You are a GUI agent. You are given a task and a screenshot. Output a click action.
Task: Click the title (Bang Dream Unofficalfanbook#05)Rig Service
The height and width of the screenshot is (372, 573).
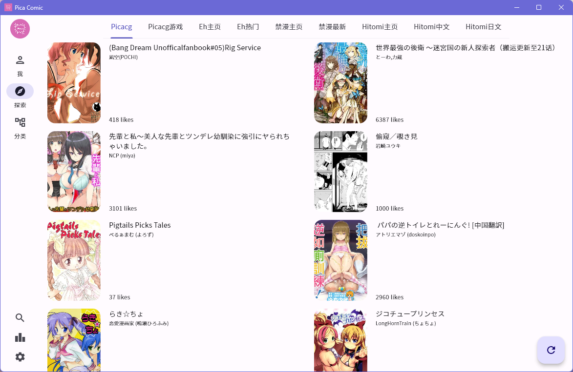pos(185,48)
